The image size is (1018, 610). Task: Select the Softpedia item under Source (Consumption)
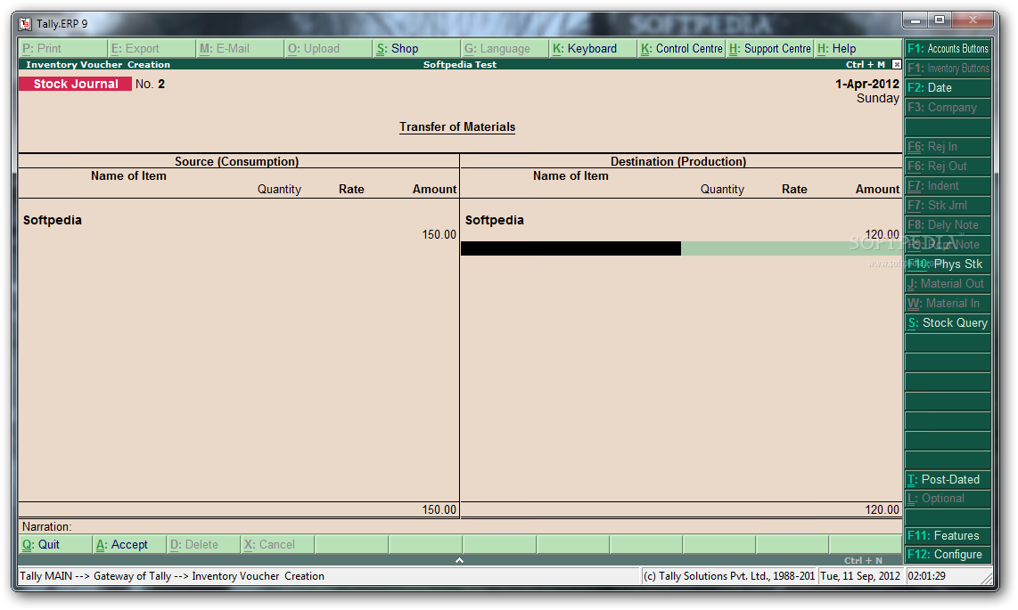tap(53, 220)
